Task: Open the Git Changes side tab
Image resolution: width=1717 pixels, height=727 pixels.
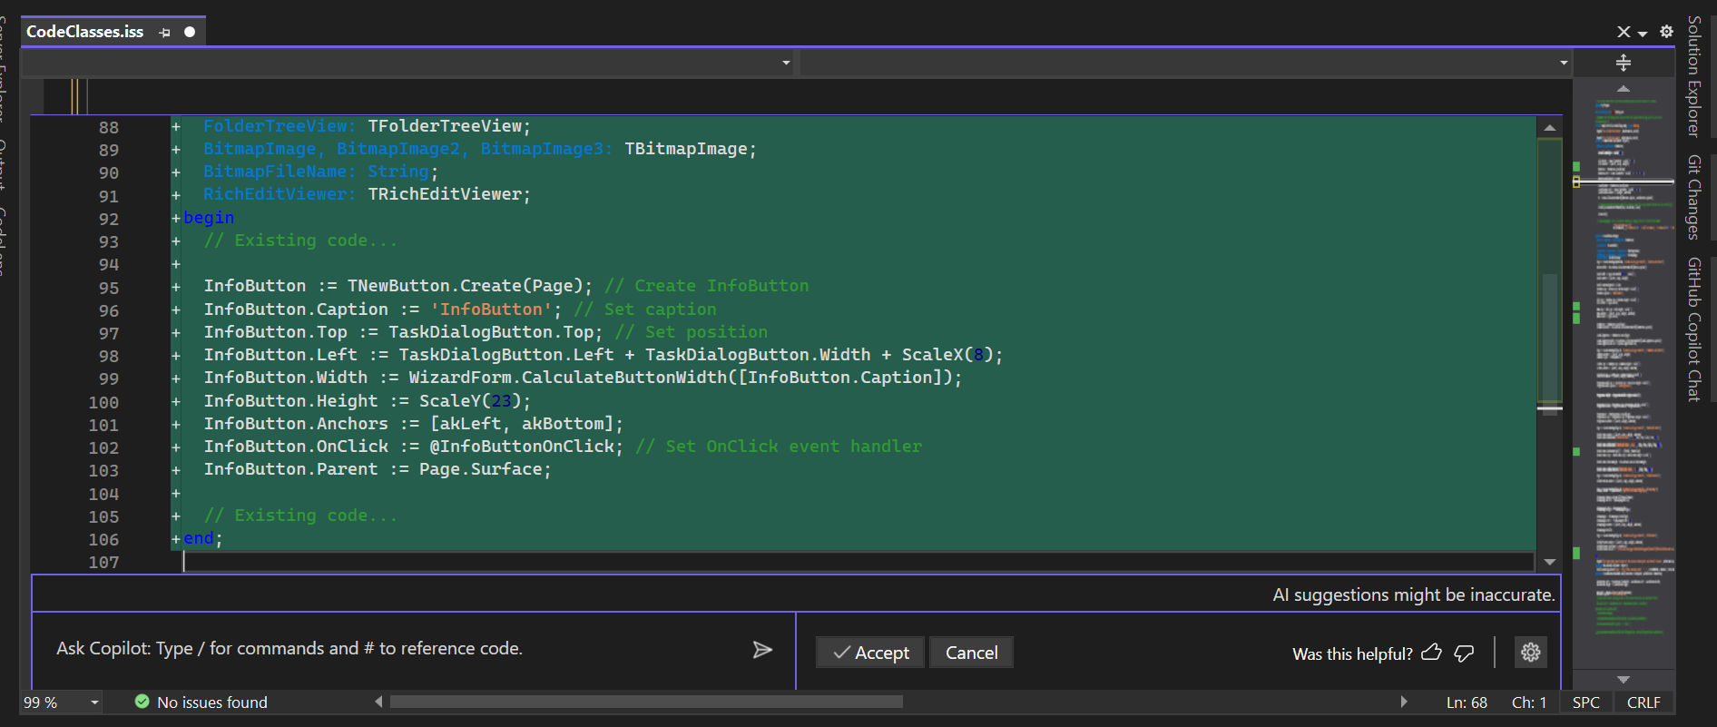Action: [1694, 197]
